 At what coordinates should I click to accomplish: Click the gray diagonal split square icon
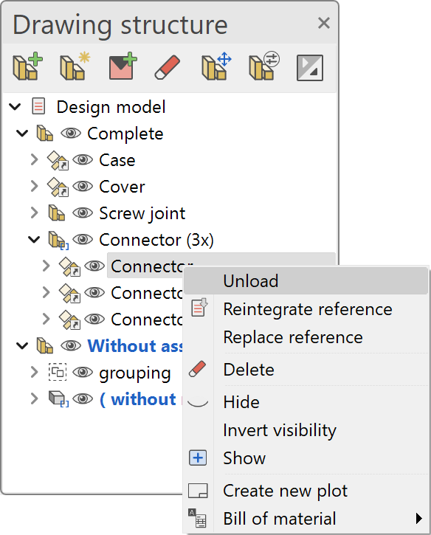tap(310, 68)
